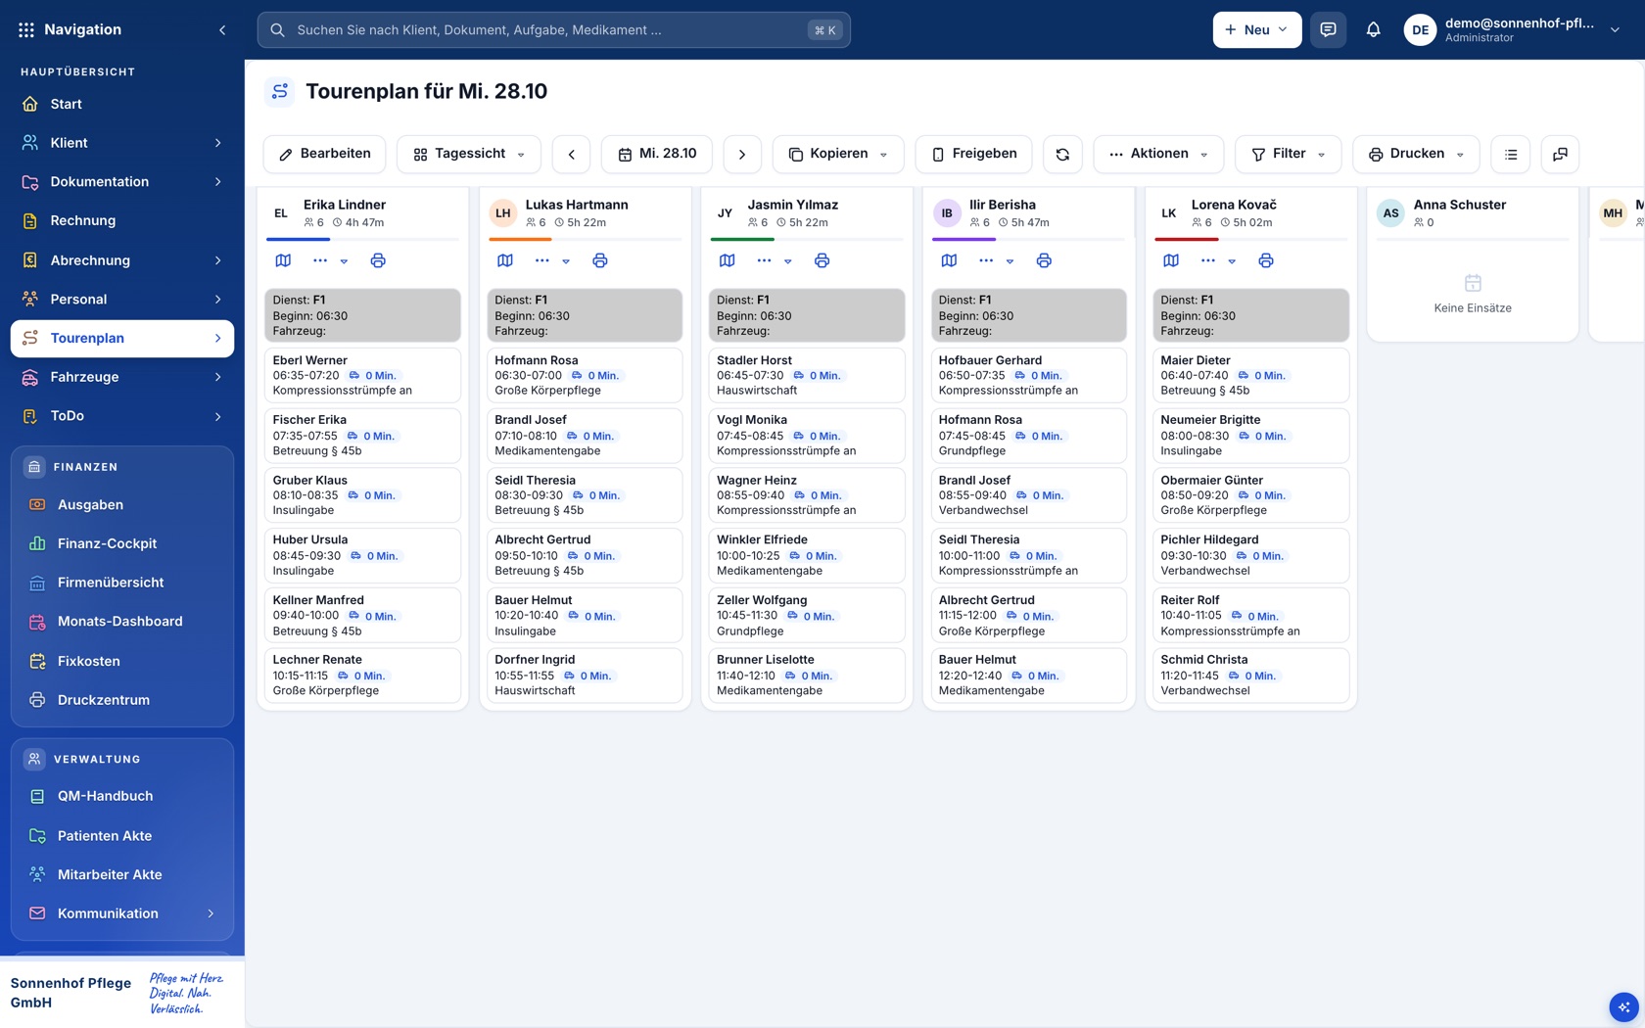Expand the dropdown arrow in Jasmin Yılmaz's column
Screen dimensions: 1645x1028
788,261
